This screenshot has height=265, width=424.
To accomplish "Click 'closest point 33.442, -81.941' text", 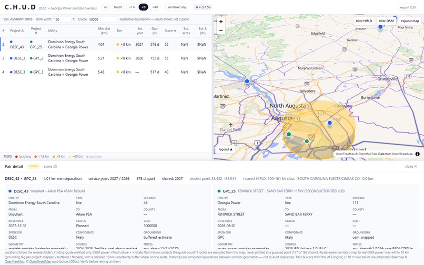I will 213,179.
